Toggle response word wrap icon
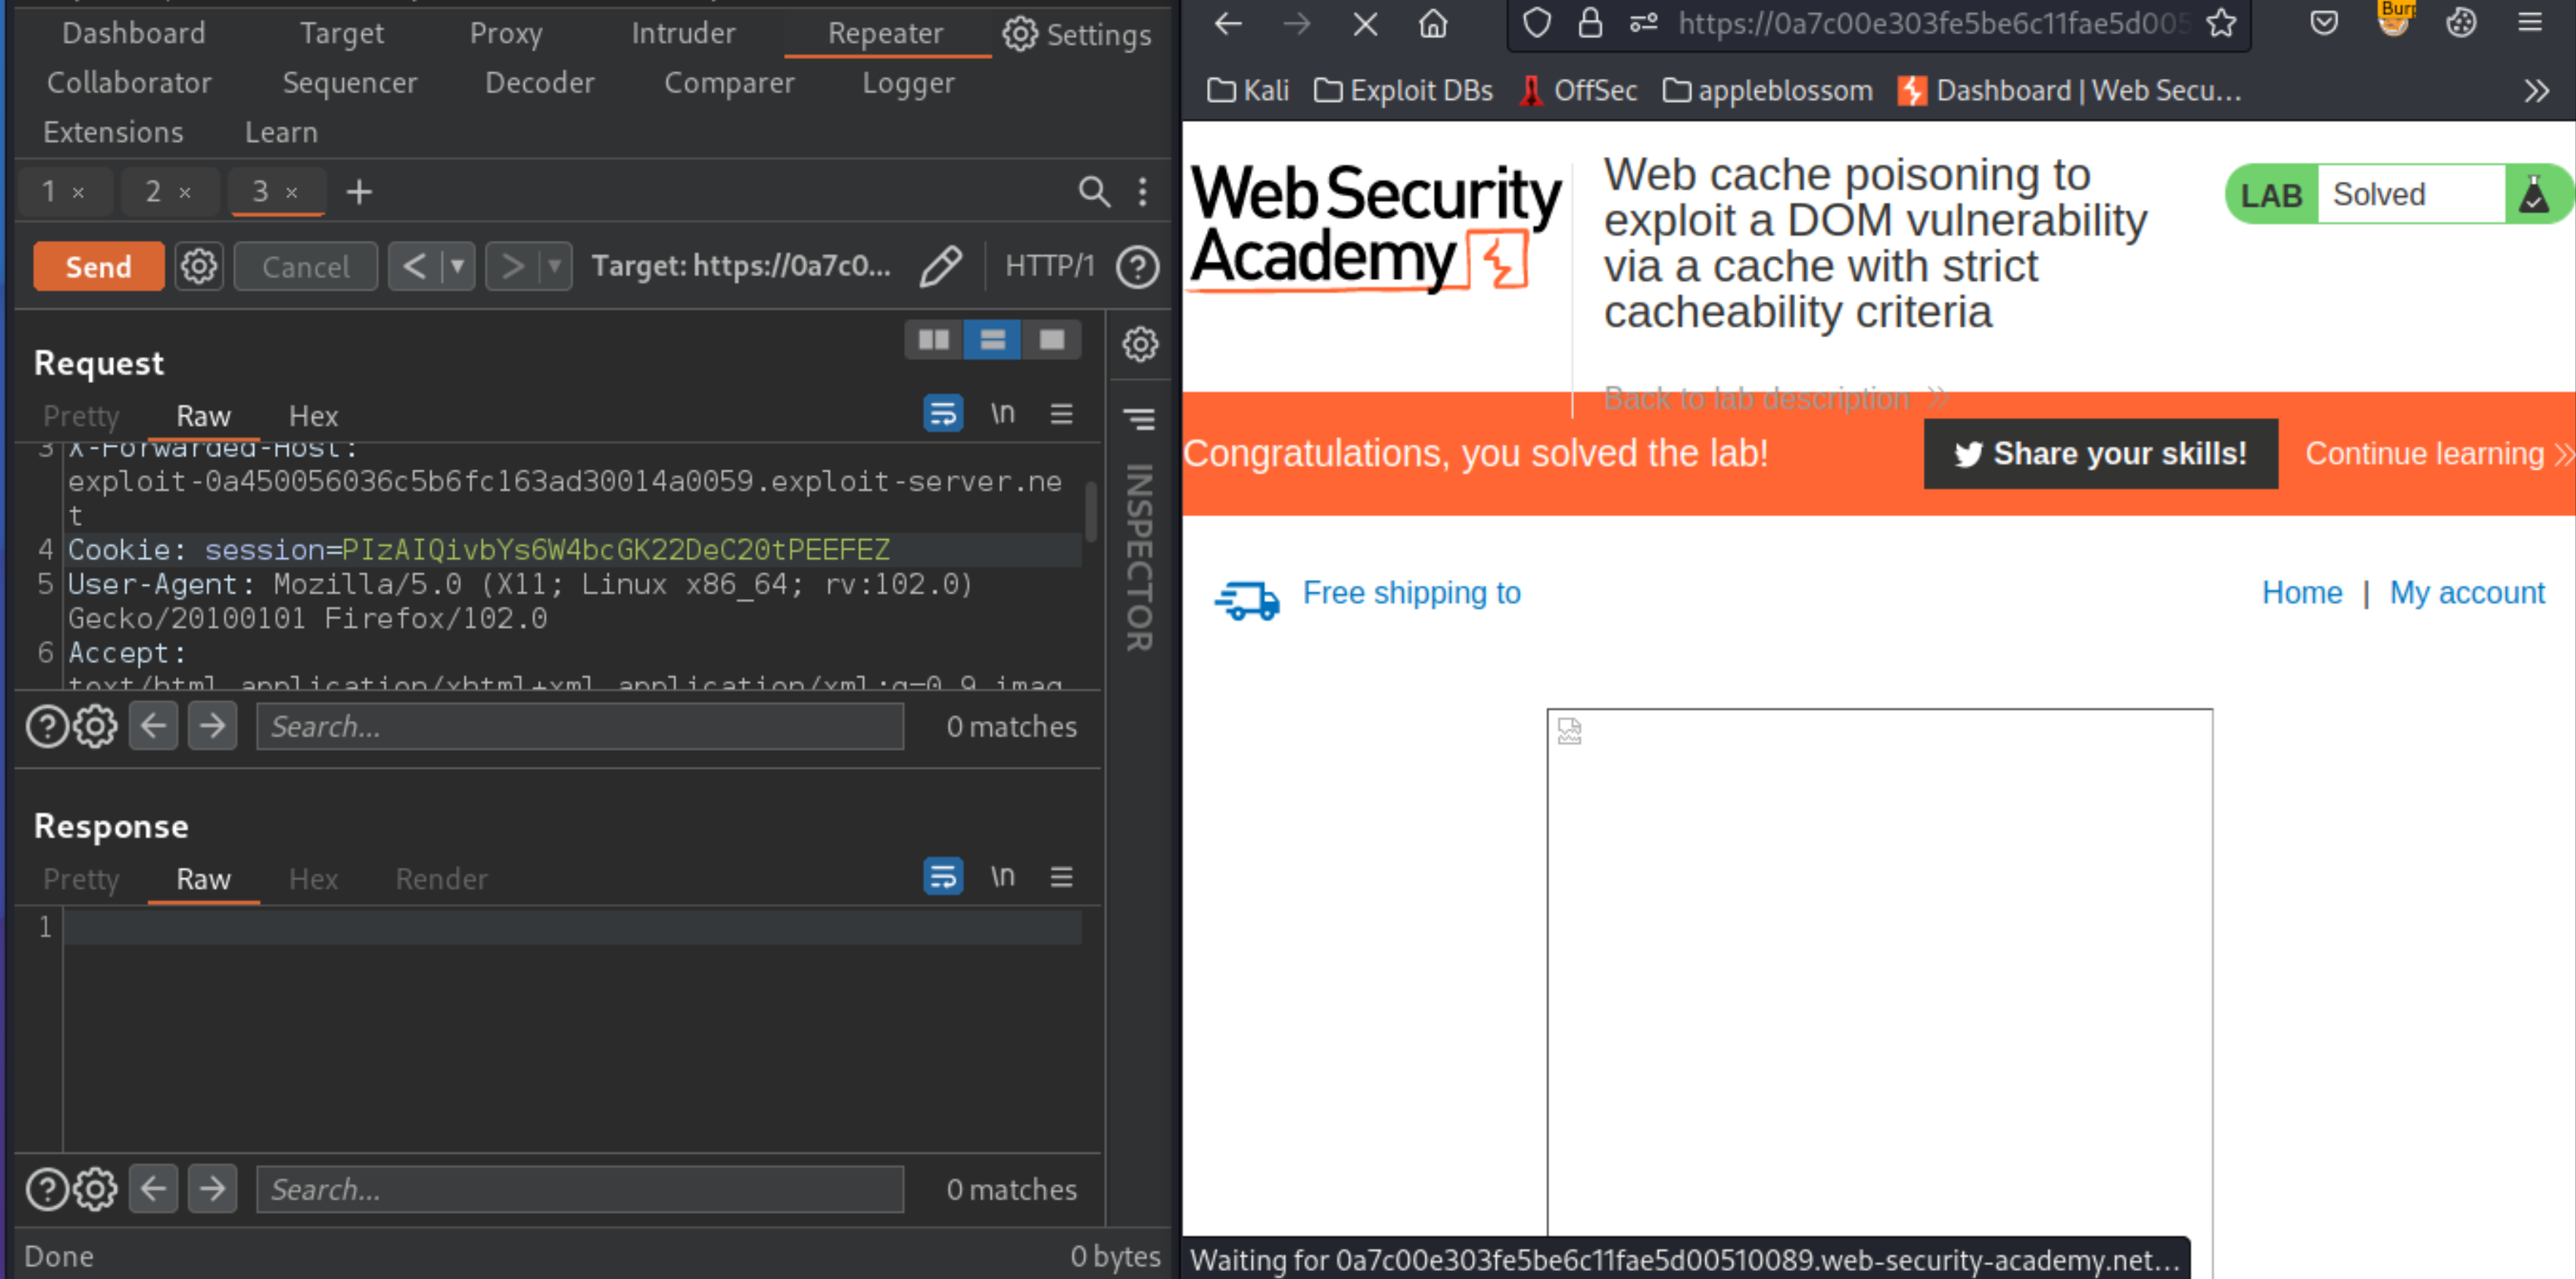2576x1279 pixels. click(x=942, y=876)
